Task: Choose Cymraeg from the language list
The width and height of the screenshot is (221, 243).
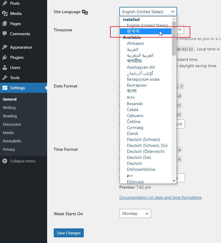Action: pos(146,127)
